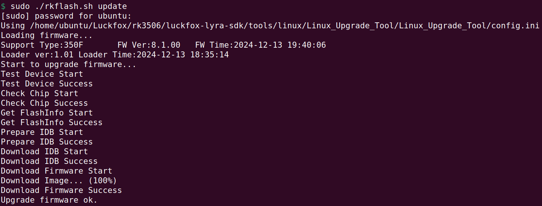
Task: Click the "sudo ./rkflash.sh update" command text
Action: click(x=69, y=7)
